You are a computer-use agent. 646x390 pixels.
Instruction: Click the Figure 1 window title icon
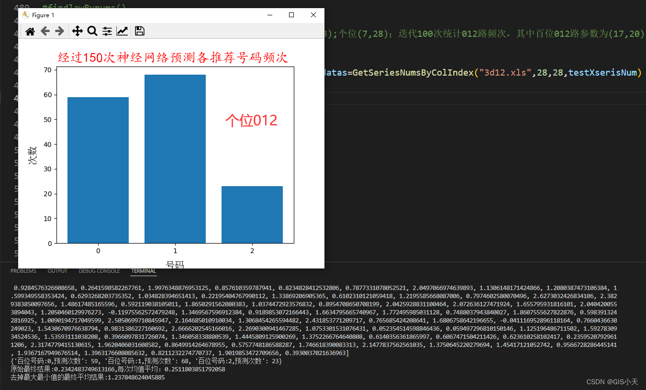(26, 15)
